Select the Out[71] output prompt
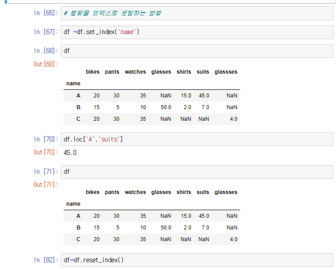Screen dimensions: 336x269 46,185
